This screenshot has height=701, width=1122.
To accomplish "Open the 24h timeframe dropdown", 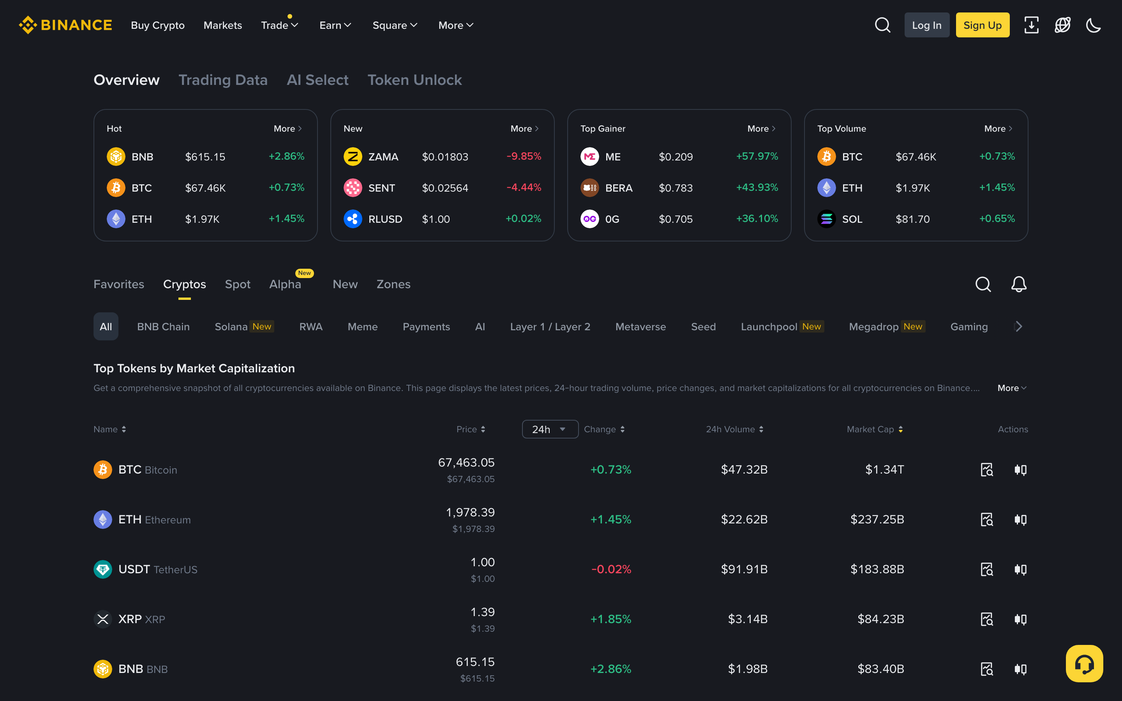I will [550, 429].
